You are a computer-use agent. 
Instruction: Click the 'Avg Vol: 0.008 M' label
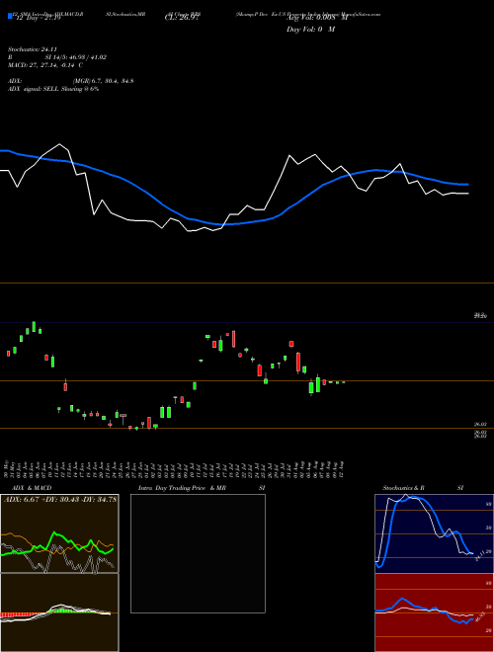point(315,18)
